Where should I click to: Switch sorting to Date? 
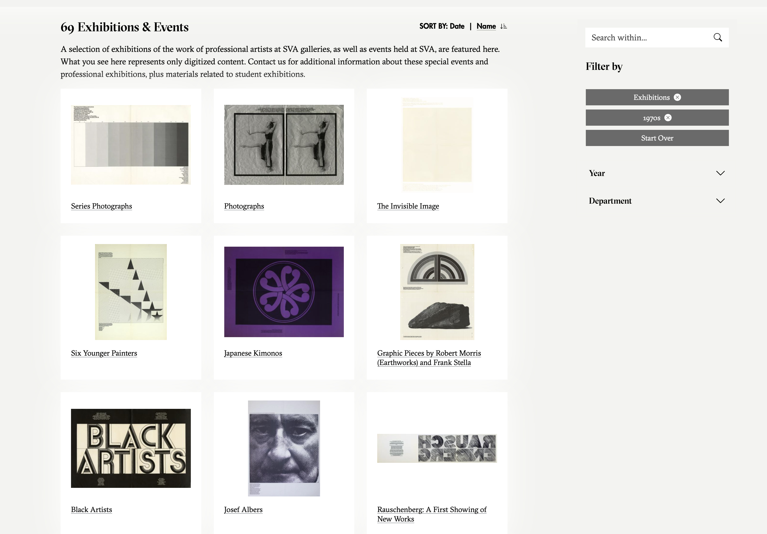(457, 26)
